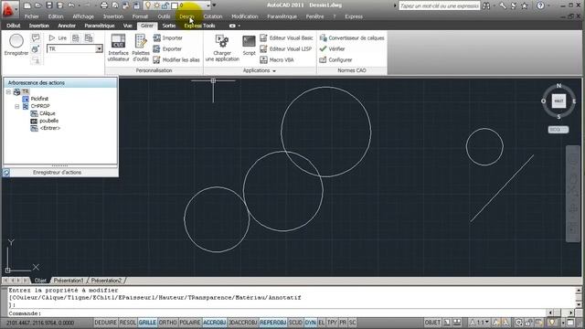Click the keyword search input field
This screenshot has height=329, width=585.
(439, 5)
